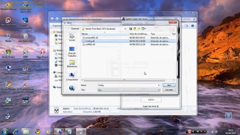Click the up one level folder icon
This screenshot has height=135, width=240.
coord(135,28)
